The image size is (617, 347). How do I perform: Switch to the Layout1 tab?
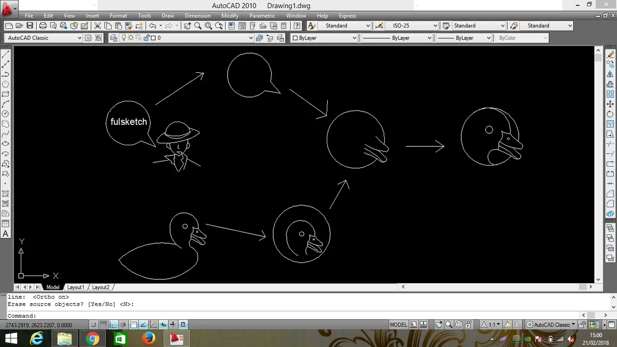click(75, 287)
